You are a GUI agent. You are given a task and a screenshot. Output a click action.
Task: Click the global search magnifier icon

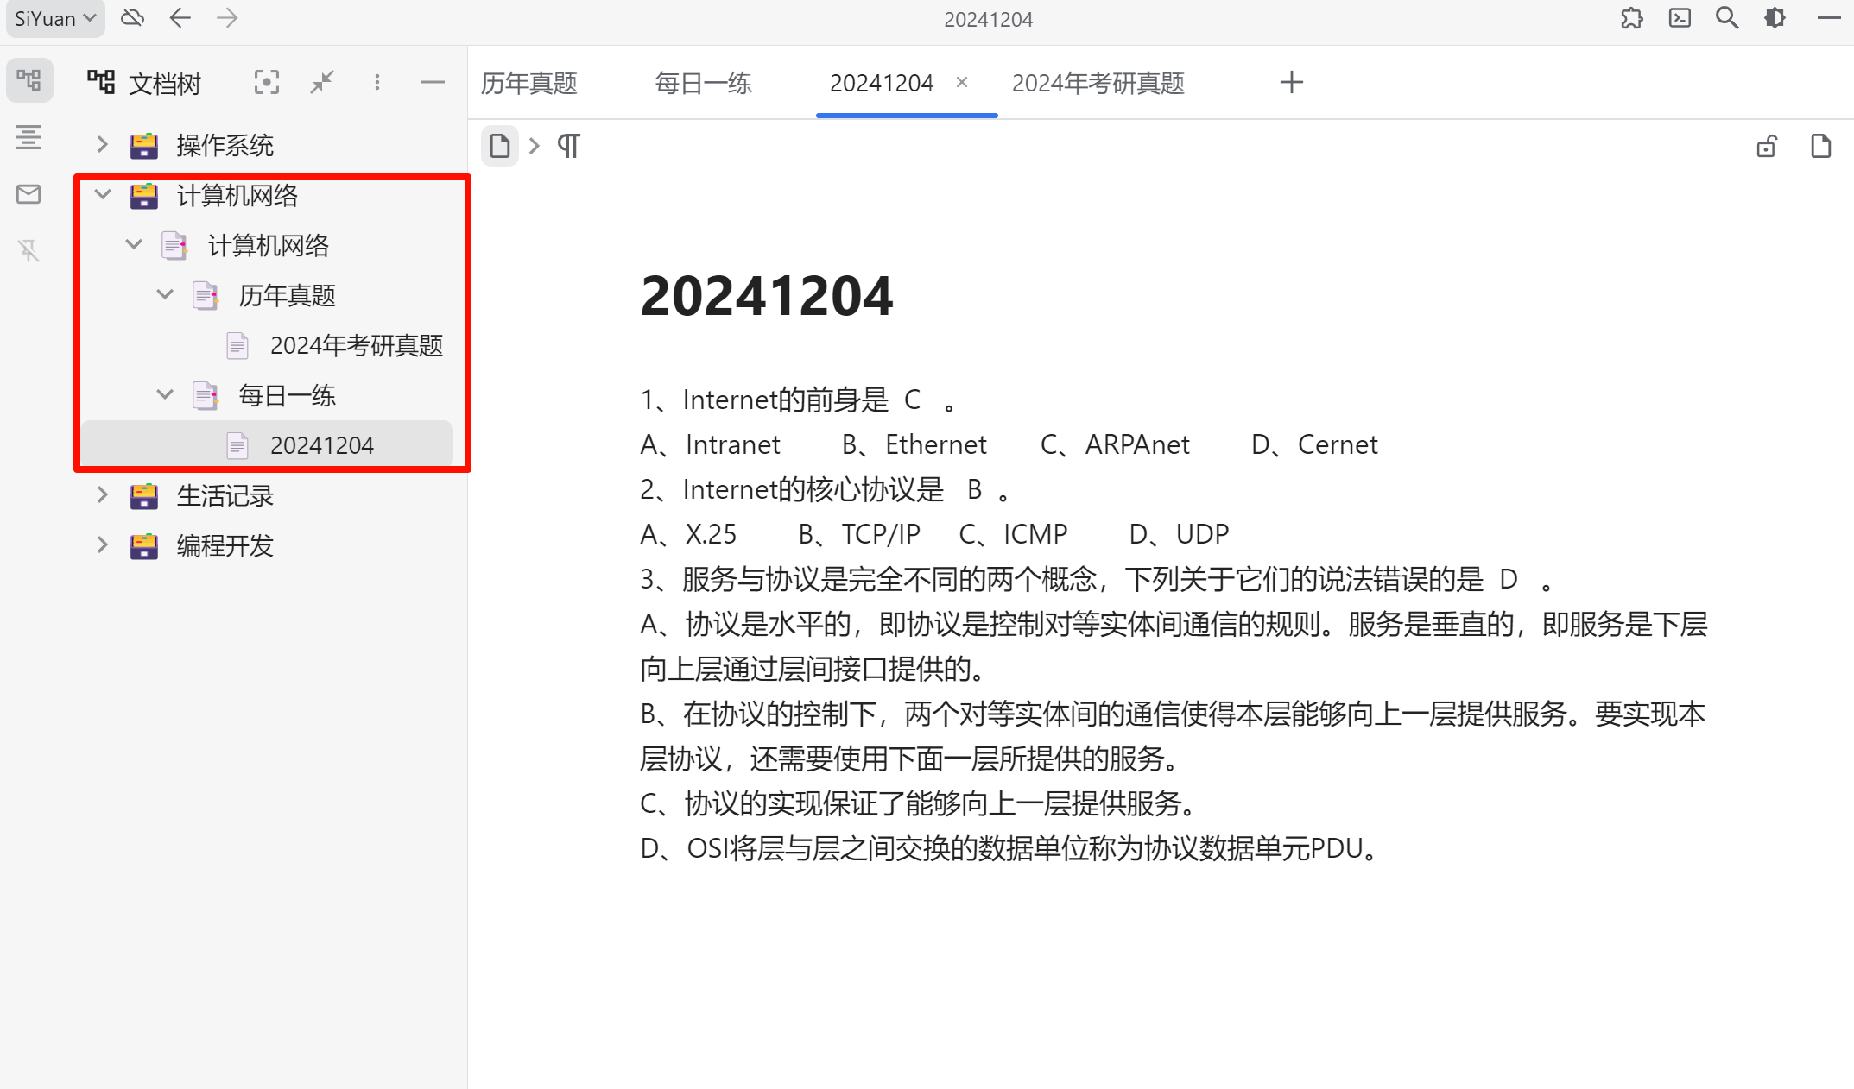1727,18
